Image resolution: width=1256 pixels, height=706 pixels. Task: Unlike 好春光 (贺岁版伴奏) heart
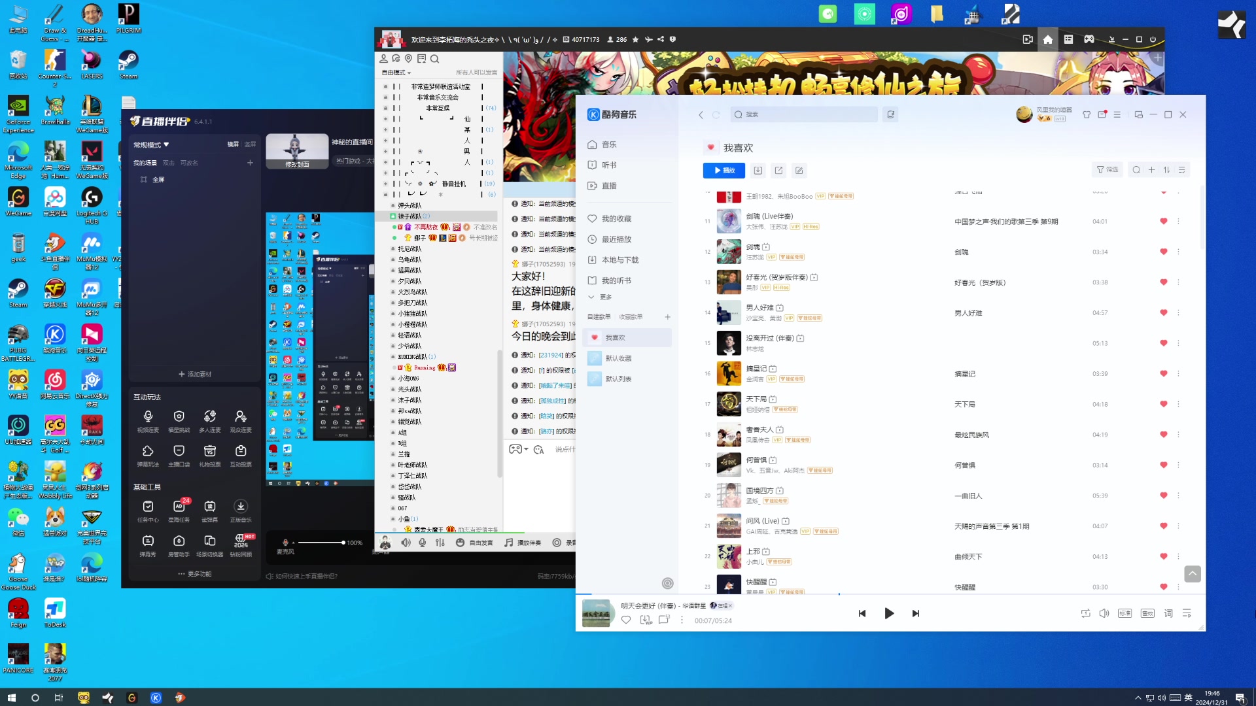click(1164, 282)
